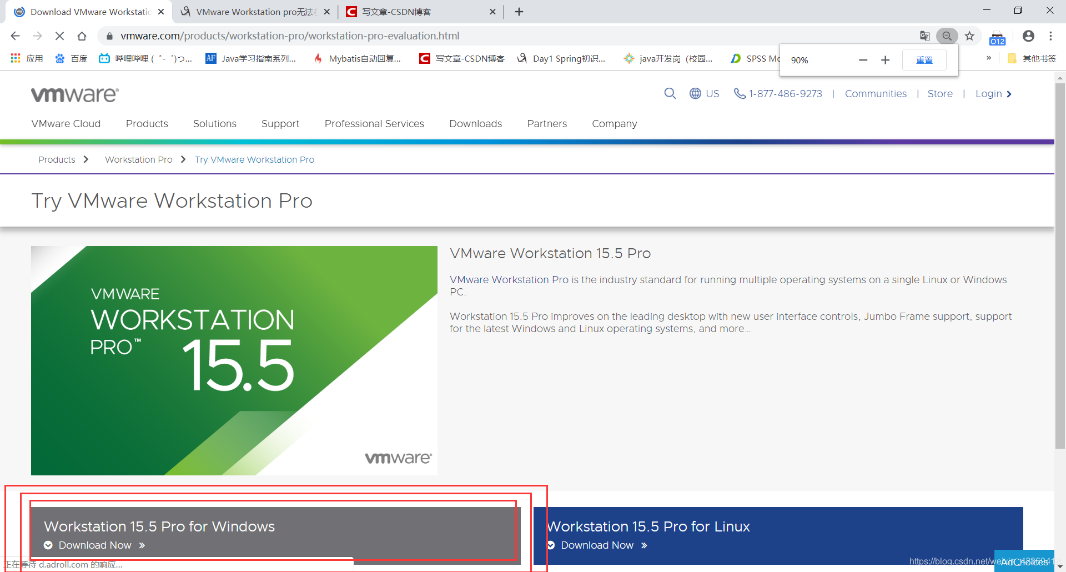Viewport: 1066px width, 572px height.
Task: Click the Try VMware Workstation Pro breadcrumb
Action: coord(254,159)
